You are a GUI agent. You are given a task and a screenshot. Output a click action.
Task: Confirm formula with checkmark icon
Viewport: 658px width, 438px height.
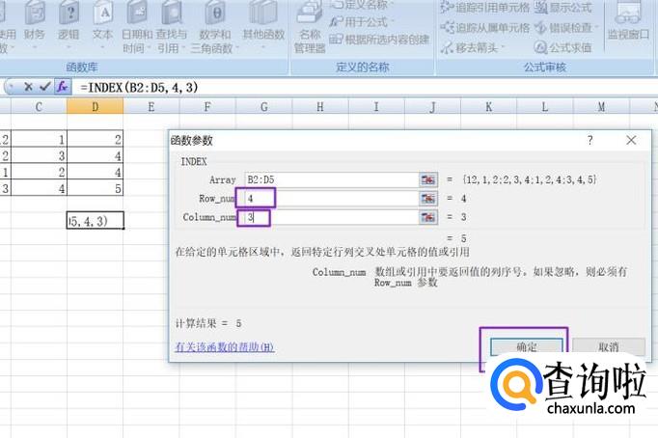pos(45,87)
